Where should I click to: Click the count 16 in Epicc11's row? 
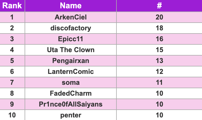click(x=160, y=39)
